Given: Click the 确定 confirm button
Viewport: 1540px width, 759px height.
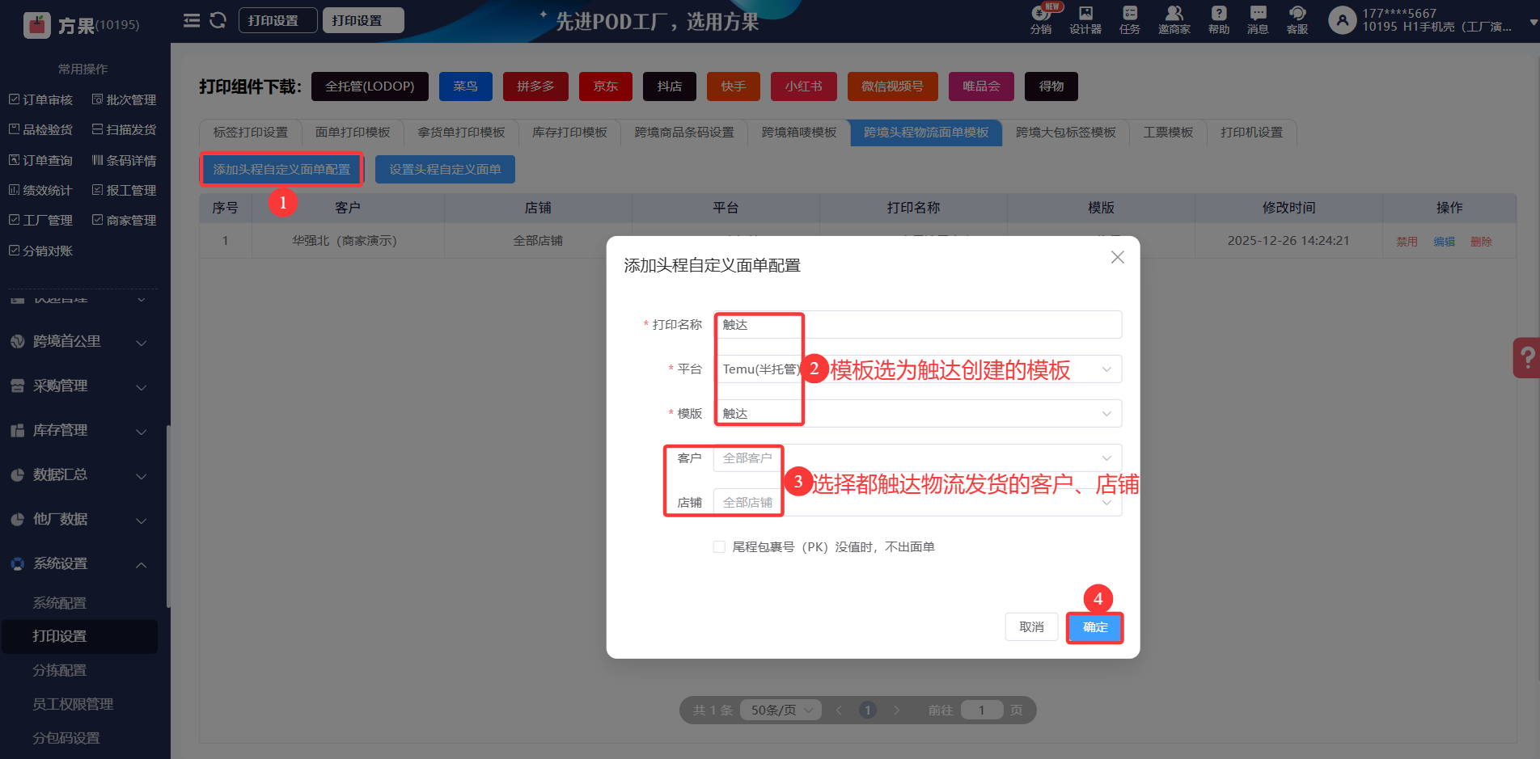Looking at the screenshot, I should tap(1095, 627).
